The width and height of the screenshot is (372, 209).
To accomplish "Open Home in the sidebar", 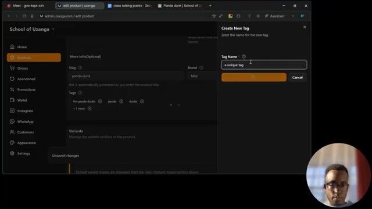I will [22, 47].
